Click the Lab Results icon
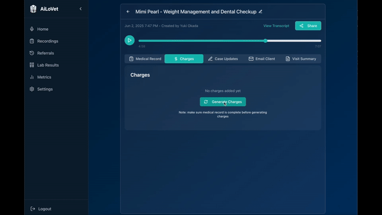This screenshot has height=215, width=382. pyautogui.click(x=32, y=65)
